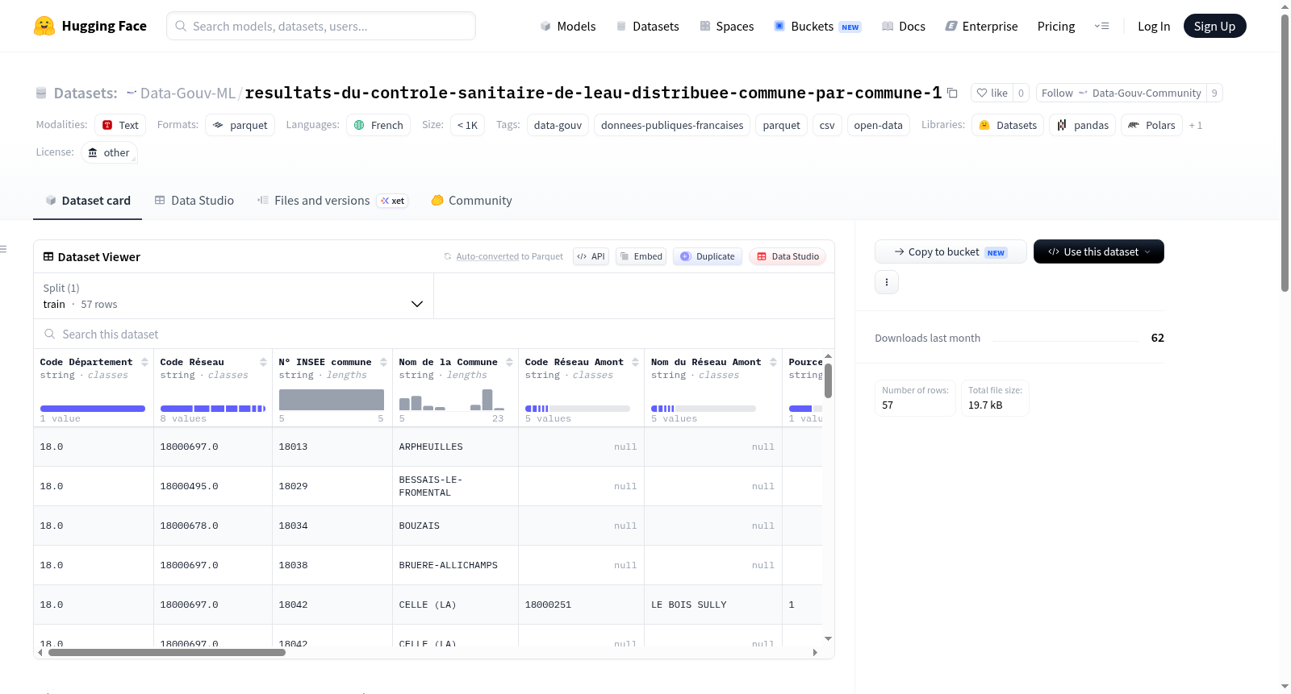Click the search magnifier icon in top bar
The width and height of the screenshot is (1291, 694).
point(181,26)
